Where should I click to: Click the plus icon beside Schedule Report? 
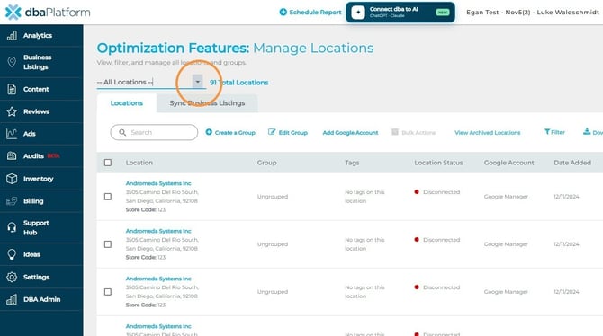pos(283,12)
